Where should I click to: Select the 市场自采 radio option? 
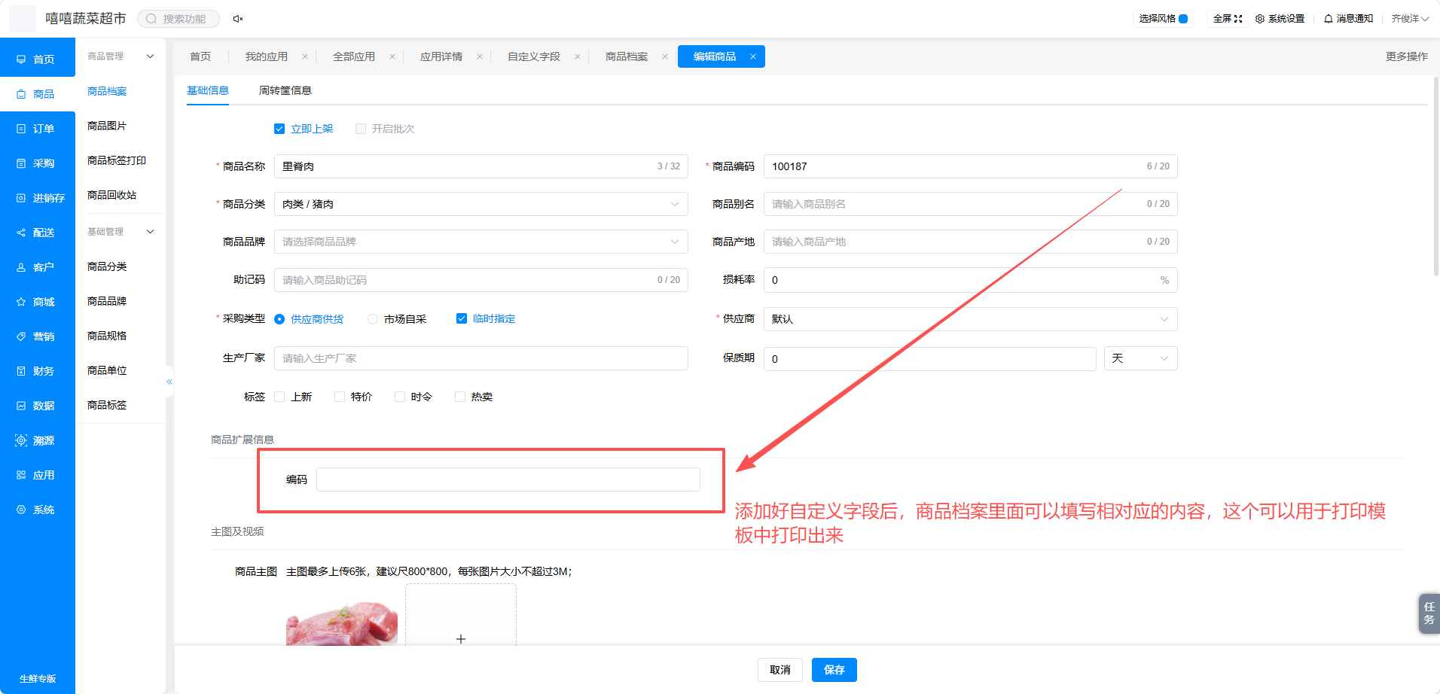[x=373, y=319]
